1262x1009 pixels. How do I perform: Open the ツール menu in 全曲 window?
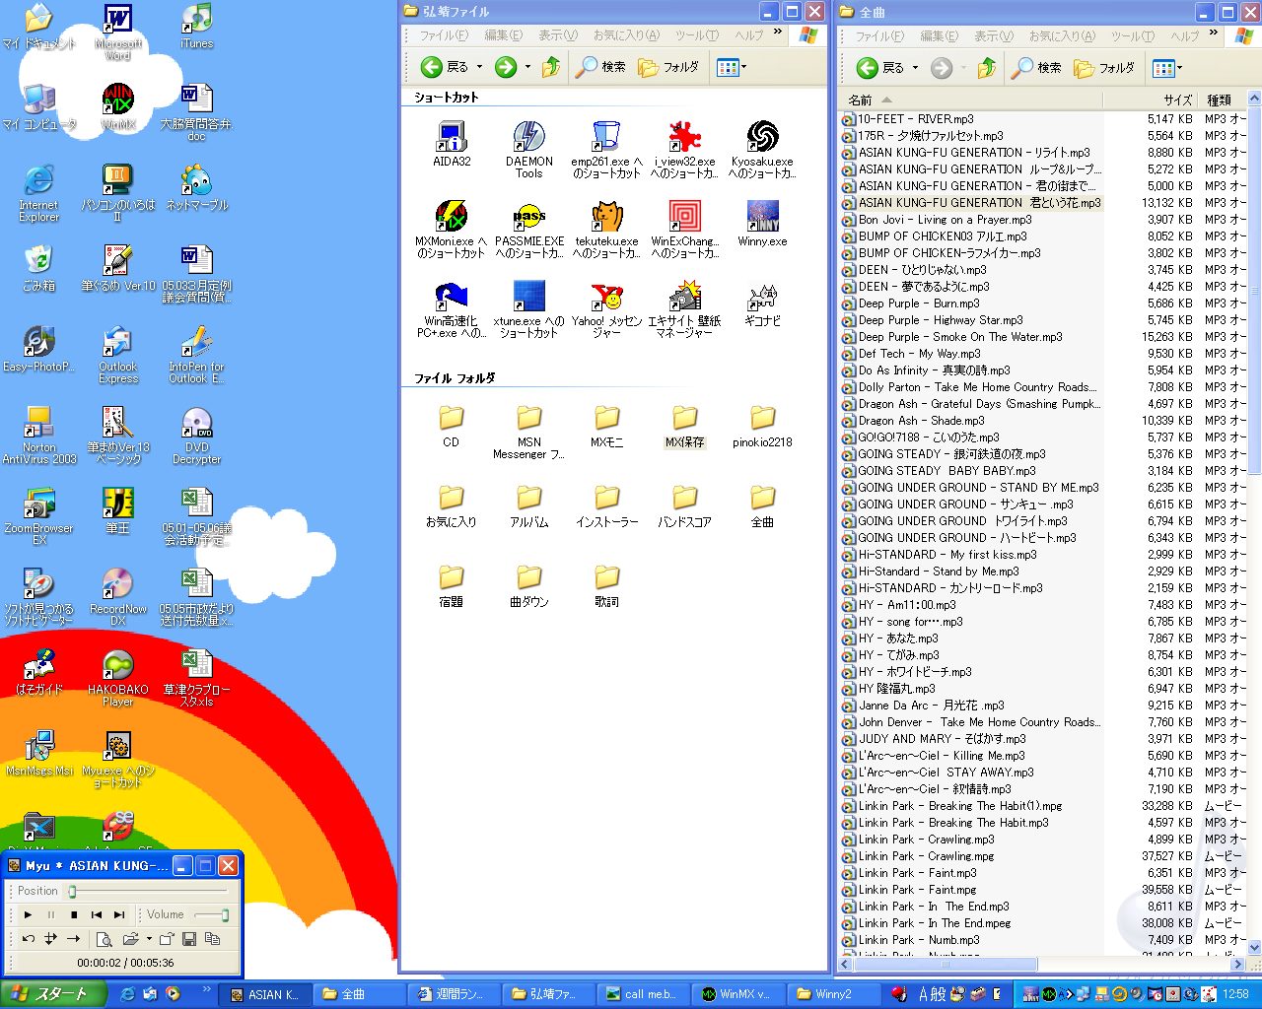[1132, 36]
